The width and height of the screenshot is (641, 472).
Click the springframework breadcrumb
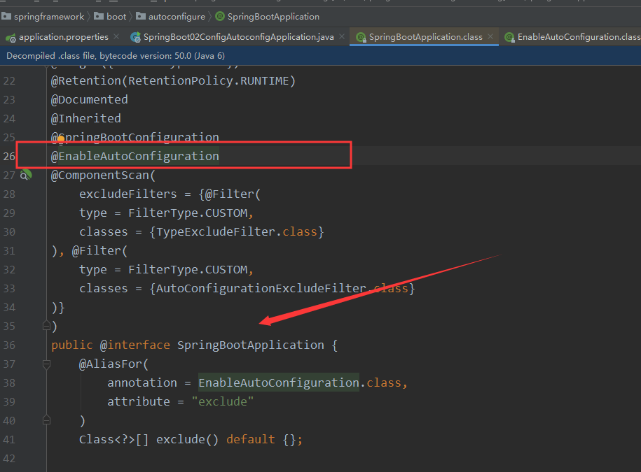(x=49, y=17)
